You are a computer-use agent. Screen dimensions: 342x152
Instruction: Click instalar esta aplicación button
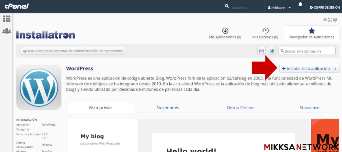pyautogui.click(x=306, y=69)
